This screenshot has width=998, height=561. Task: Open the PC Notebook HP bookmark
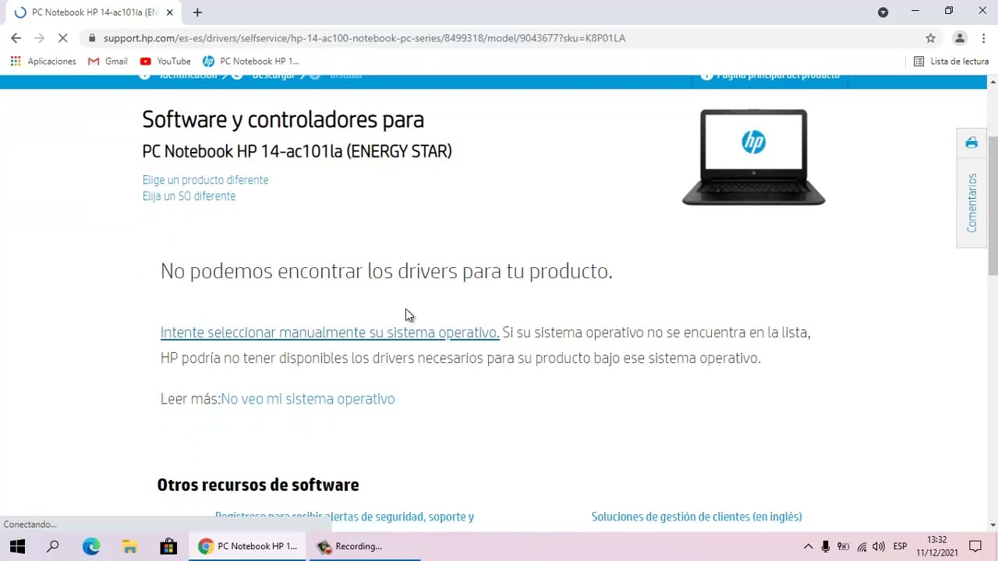click(251, 61)
